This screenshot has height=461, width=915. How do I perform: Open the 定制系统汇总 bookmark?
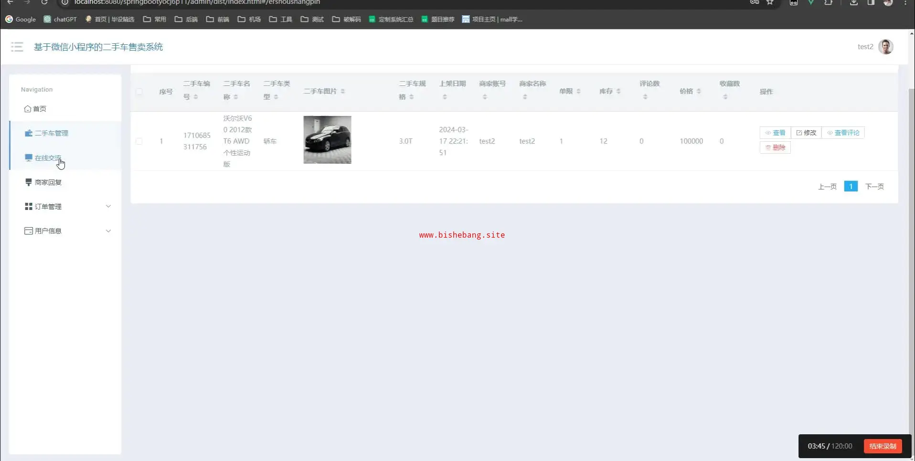(391, 19)
